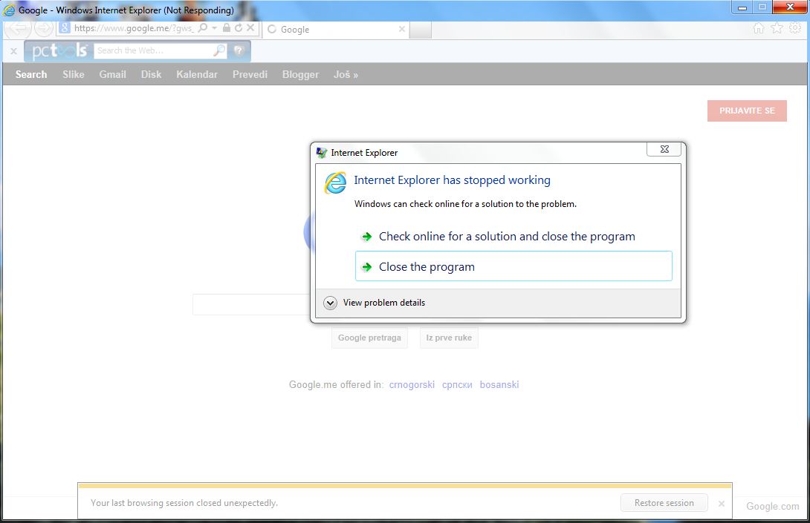The image size is (810, 523).
Task: Click the URL text in address bar
Action: click(x=134, y=28)
